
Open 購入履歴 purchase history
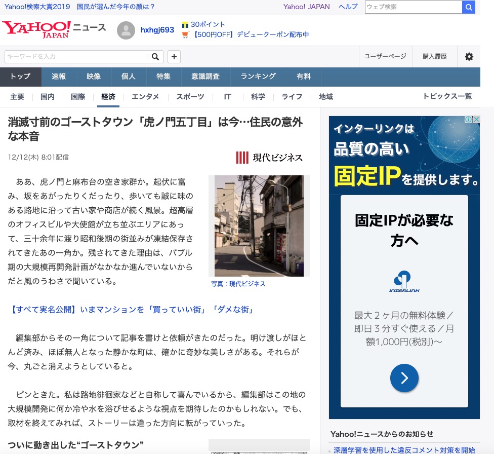(x=435, y=56)
